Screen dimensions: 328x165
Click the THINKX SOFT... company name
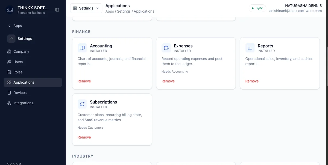pos(33,8)
